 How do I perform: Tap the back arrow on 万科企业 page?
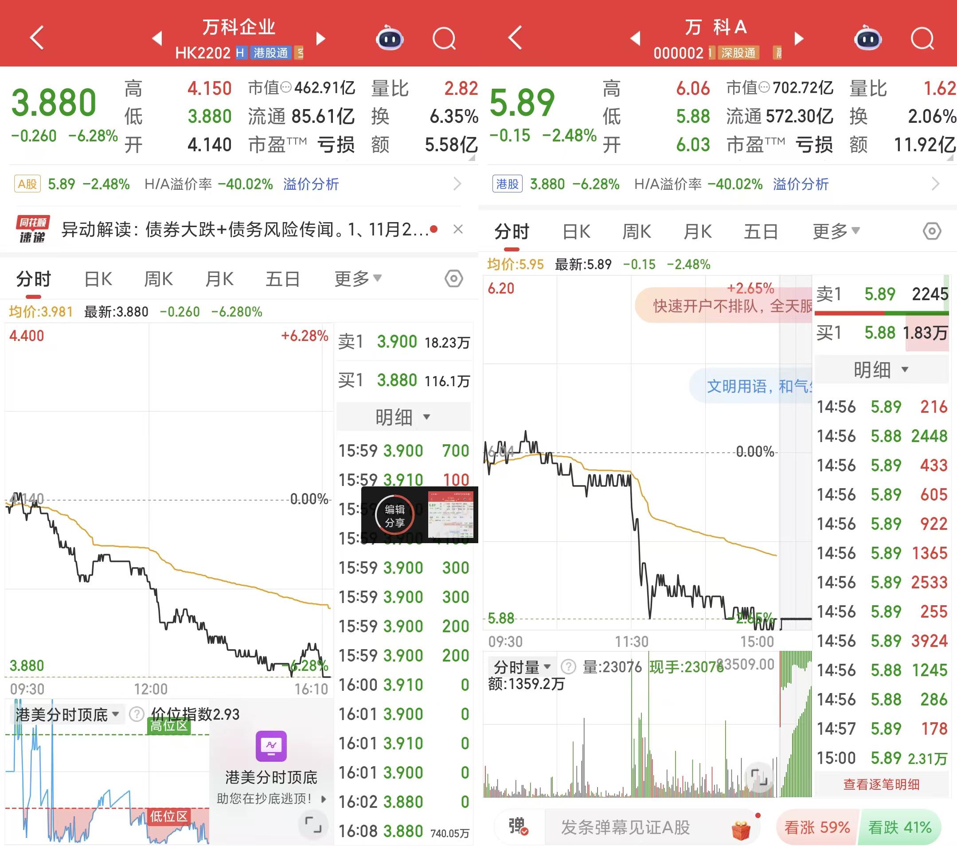[x=36, y=38]
